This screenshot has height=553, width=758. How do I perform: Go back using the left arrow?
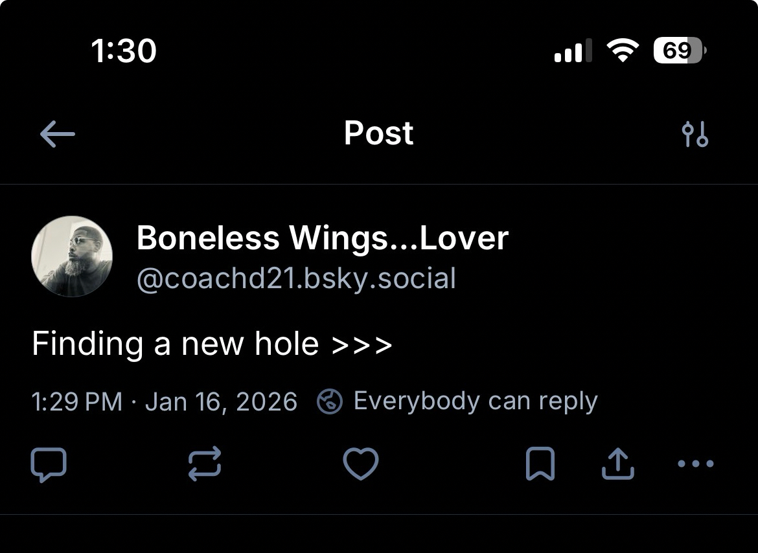[58, 135]
